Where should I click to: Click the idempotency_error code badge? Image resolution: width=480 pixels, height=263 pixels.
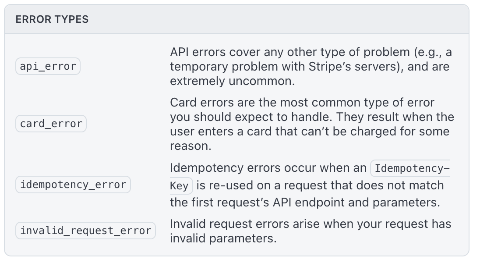tap(73, 185)
